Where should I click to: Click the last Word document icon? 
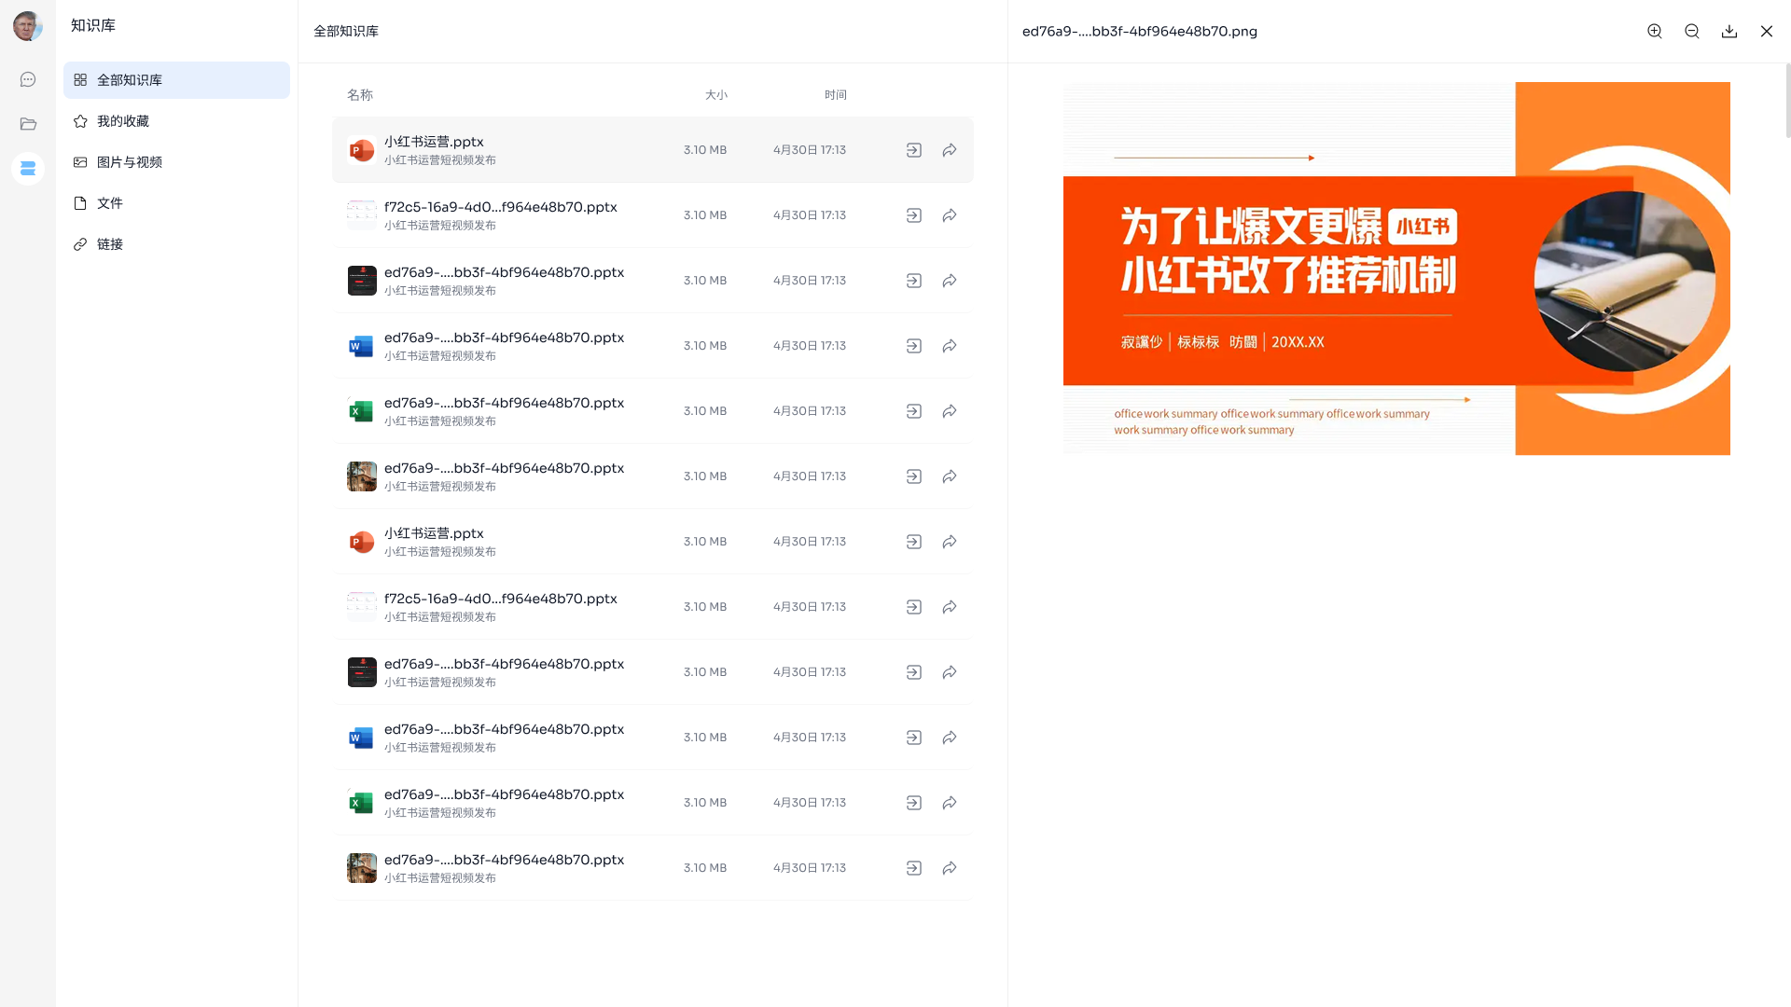click(x=361, y=738)
